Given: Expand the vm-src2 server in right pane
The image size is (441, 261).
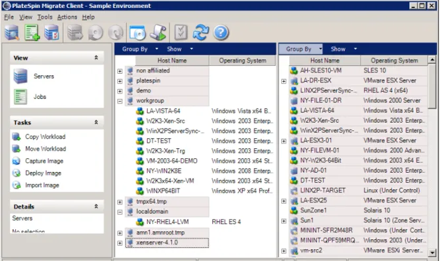Looking at the screenshot, I should pyautogui.click(x=283, y=251).
